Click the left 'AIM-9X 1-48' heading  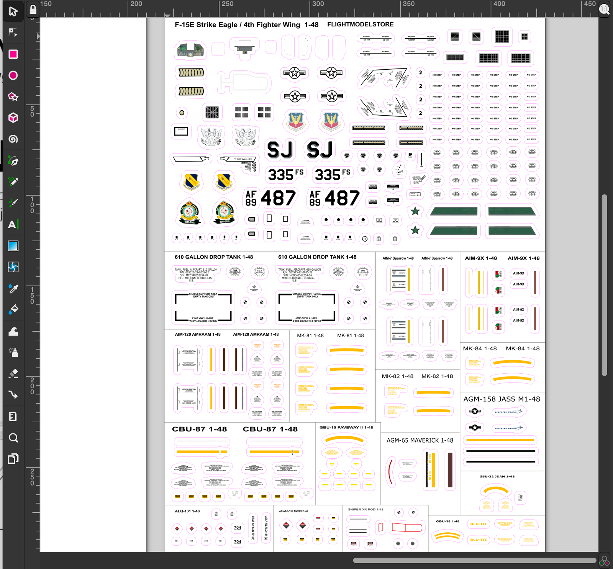pyautogui.click(x=481, y=258)
